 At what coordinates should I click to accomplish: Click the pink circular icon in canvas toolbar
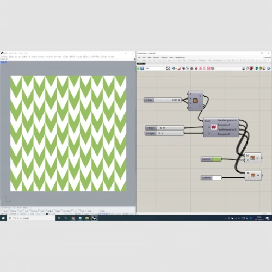point(208,69)
